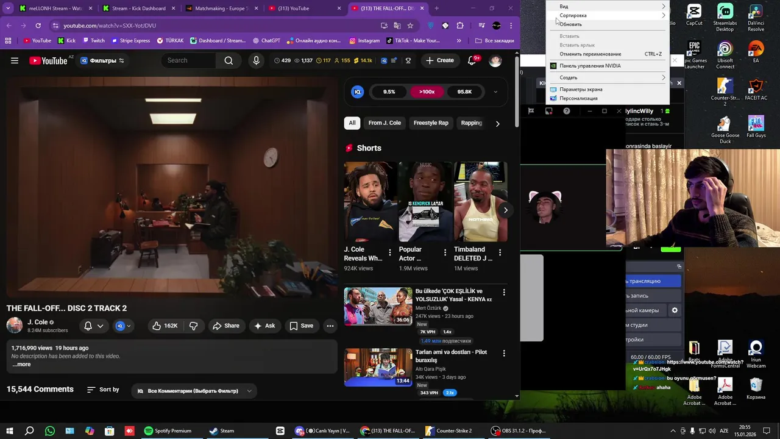Open the 'Tarlan əmi və dostları' video thumbnail

[x=378, y=367]
